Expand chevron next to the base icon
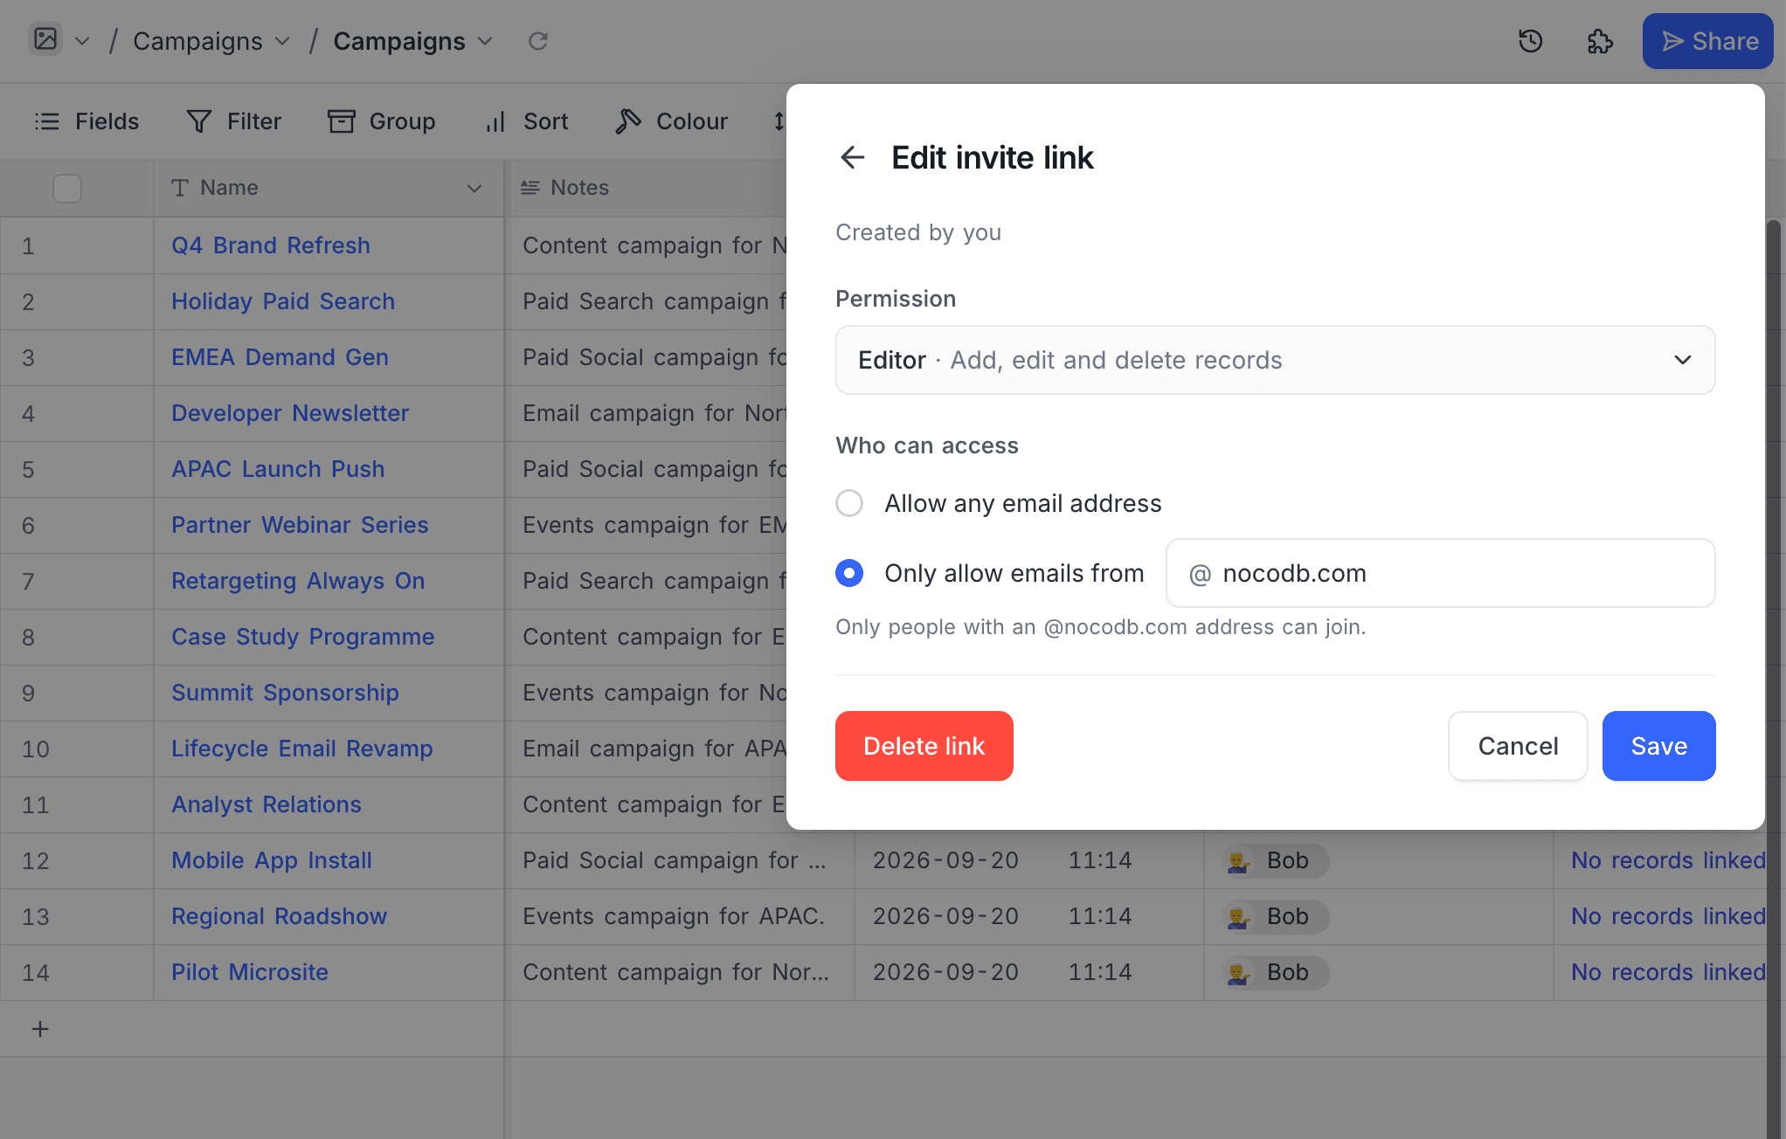The height and width of the screenshot is (1139, 1786). 82,41
